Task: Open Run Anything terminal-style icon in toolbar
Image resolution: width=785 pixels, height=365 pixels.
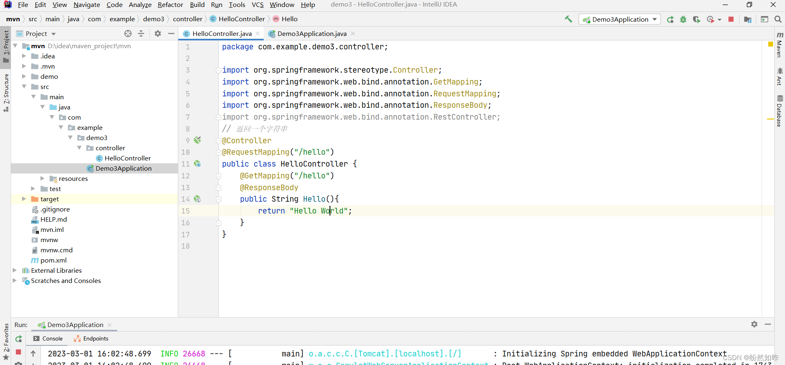Action: 765,19
